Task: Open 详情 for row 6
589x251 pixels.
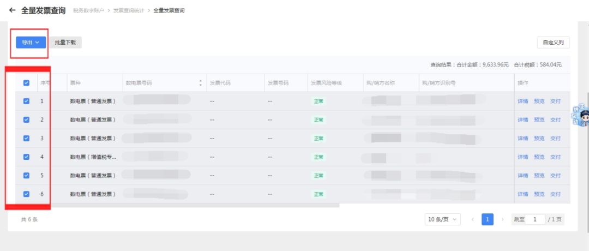Action: (523, 194)
